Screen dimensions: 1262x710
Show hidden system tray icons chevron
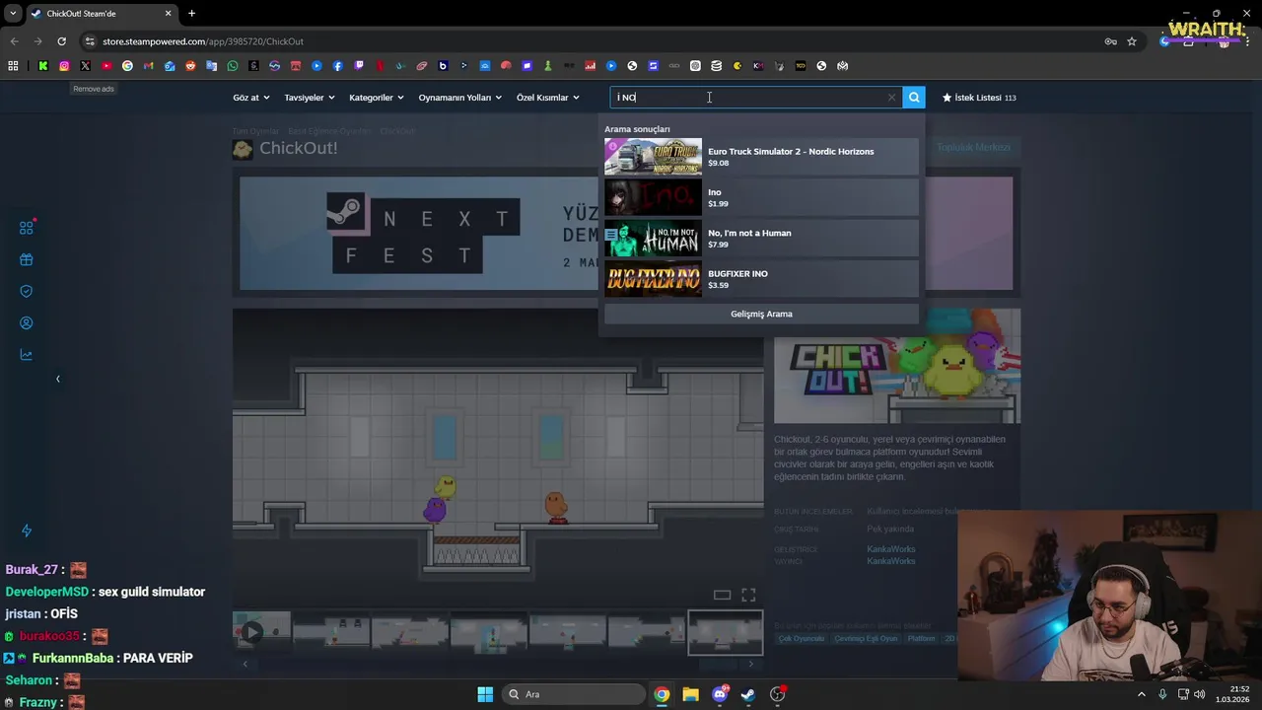click(1142, 694)
